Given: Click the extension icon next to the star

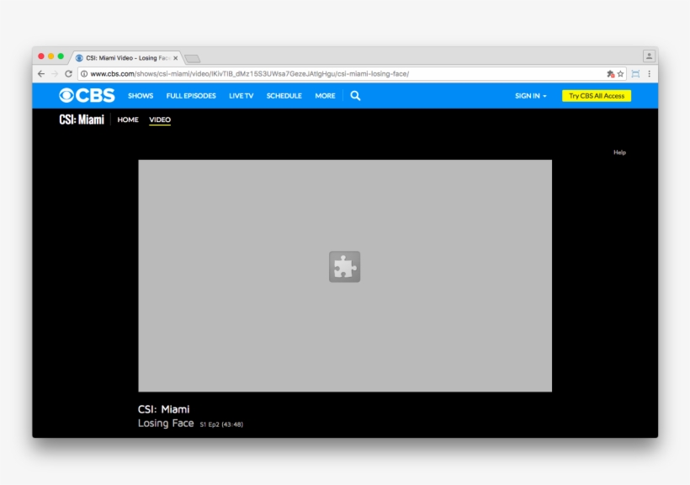Looking at the screenshot, I should click(x=635, y=74).
